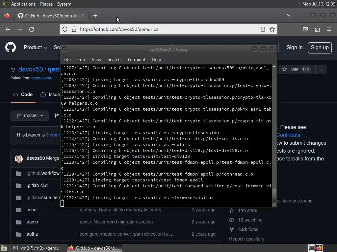The image size is (337, 252).
Task: Open the Applications menu in top panel
Action: pos(23,4)
